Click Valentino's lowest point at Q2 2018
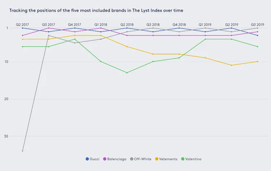271x171 pixels. (x=127, y=73)
